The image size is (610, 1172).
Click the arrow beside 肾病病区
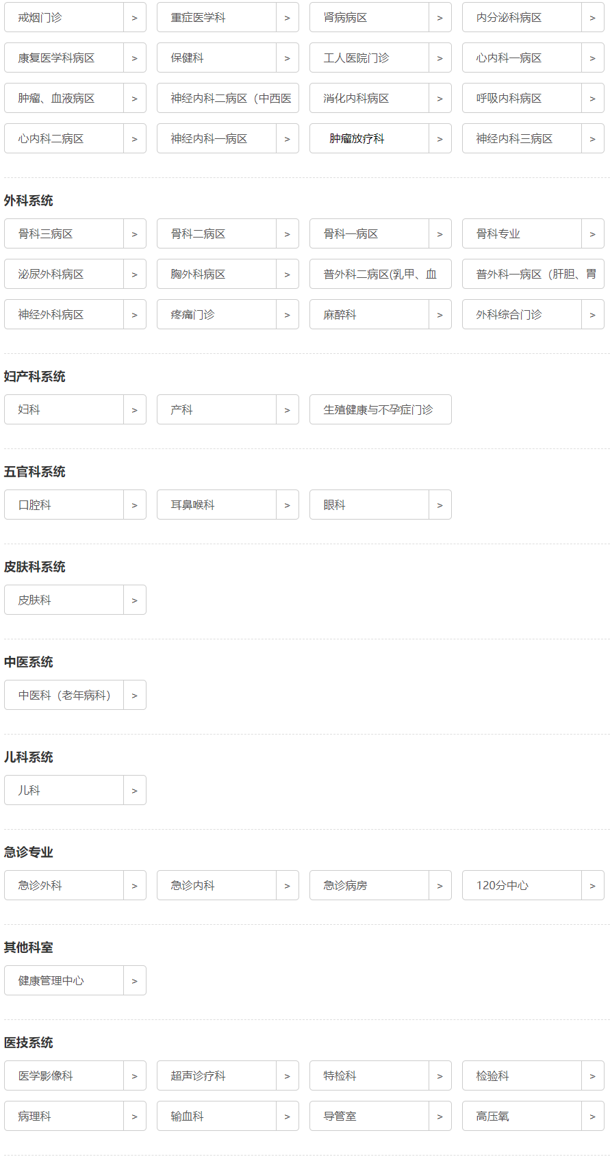tap(440, 18)
